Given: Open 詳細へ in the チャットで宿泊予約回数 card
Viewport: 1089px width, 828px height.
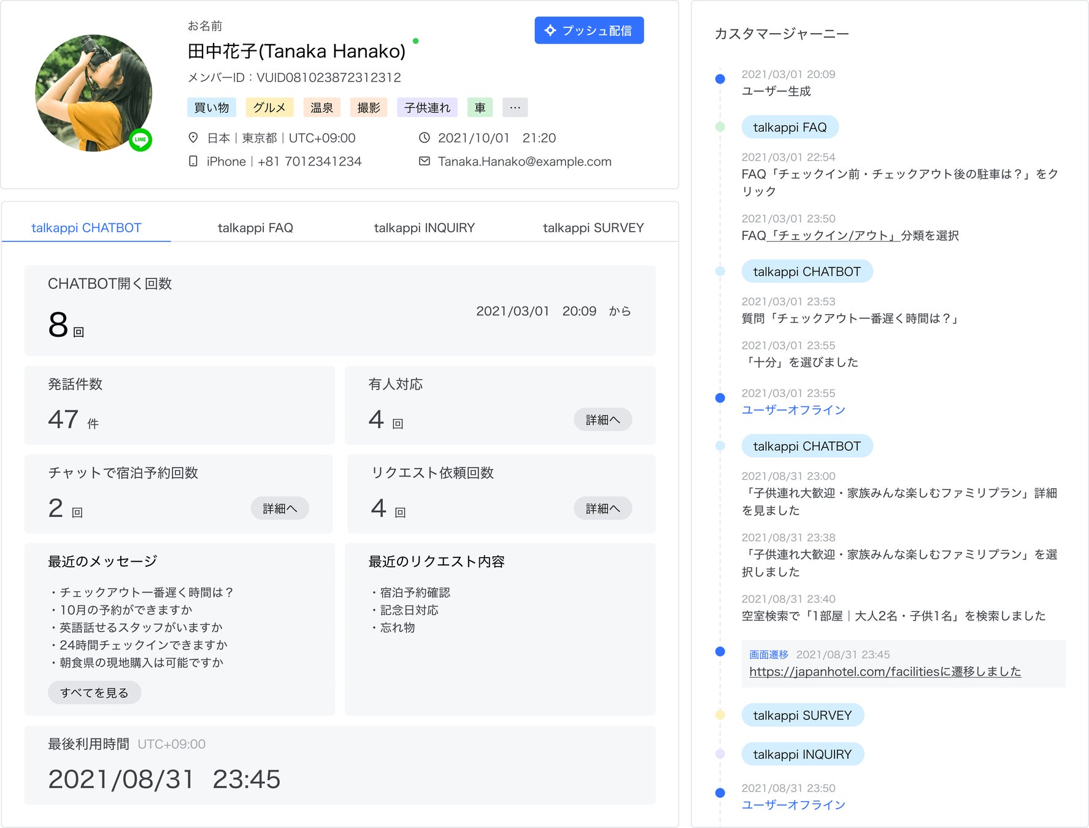Looking at the screenshot, I should pos(280,508).
